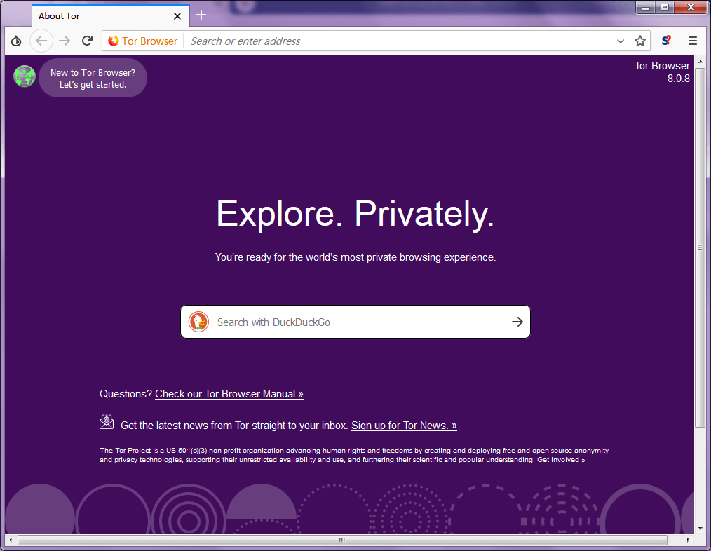Image resolution: width=711 pixels, height=551 pixels.
Task: Expand the address bar history dropdown
Action: coord(621,41)
